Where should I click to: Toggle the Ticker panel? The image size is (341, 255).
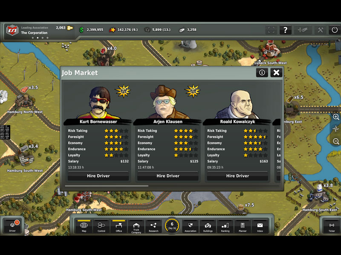(331, 226)
